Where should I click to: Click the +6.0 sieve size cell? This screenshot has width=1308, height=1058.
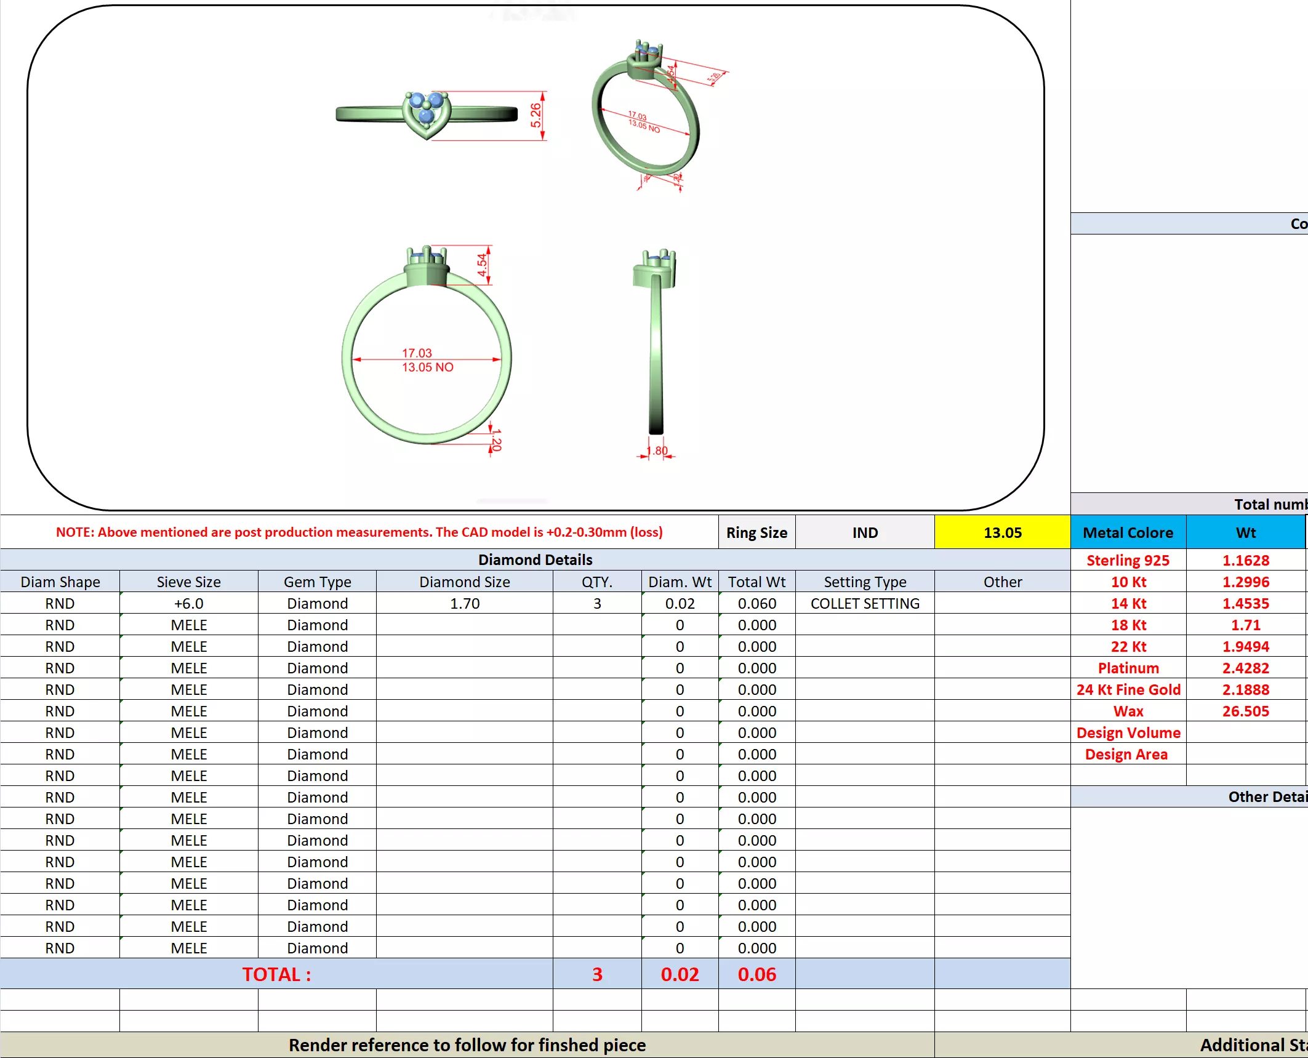click(188, 603)
